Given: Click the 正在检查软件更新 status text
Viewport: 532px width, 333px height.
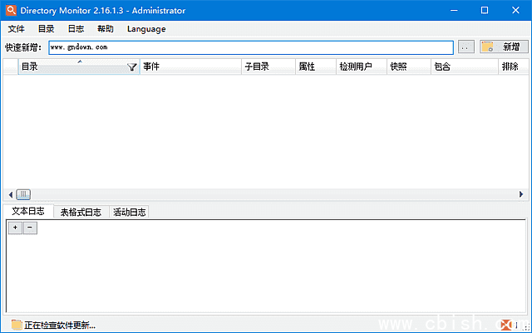Looking at the screenshot, I should click(60, 326).
